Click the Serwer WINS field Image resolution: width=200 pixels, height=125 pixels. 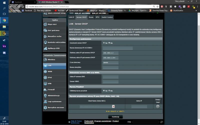coord(110,81)
